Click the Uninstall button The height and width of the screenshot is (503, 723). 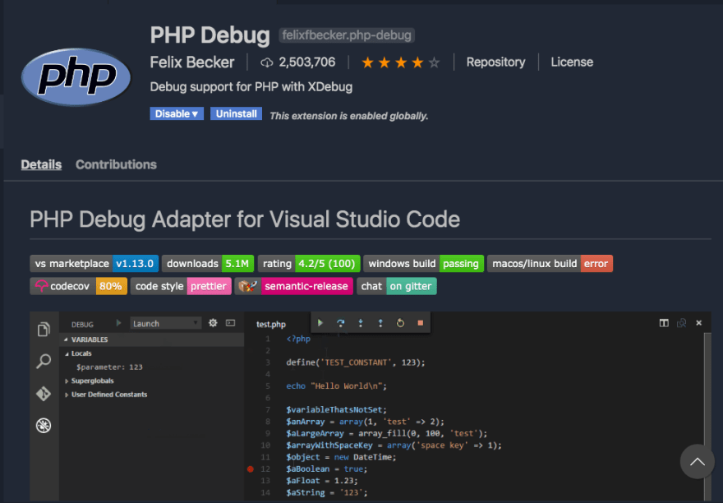(x=236, y=113)
